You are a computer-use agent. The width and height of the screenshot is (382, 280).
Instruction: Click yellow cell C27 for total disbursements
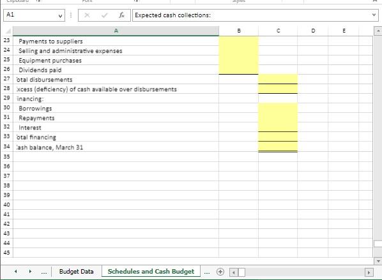(278, 79)
